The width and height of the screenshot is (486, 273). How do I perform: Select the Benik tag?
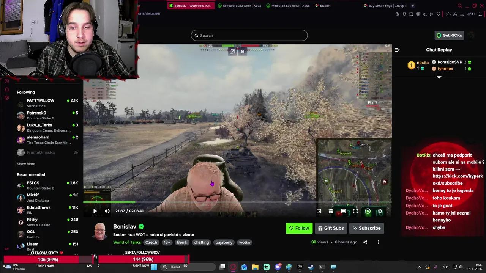click(182, 242)
